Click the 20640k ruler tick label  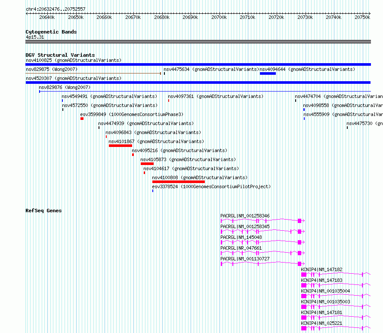pos(47,17)
